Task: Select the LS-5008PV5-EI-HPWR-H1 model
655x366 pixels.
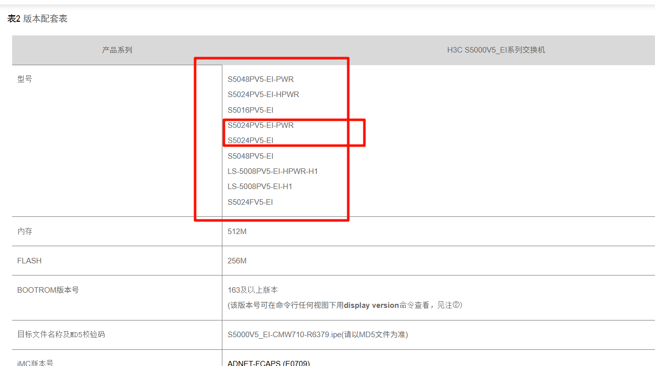Action: [272, 171]
